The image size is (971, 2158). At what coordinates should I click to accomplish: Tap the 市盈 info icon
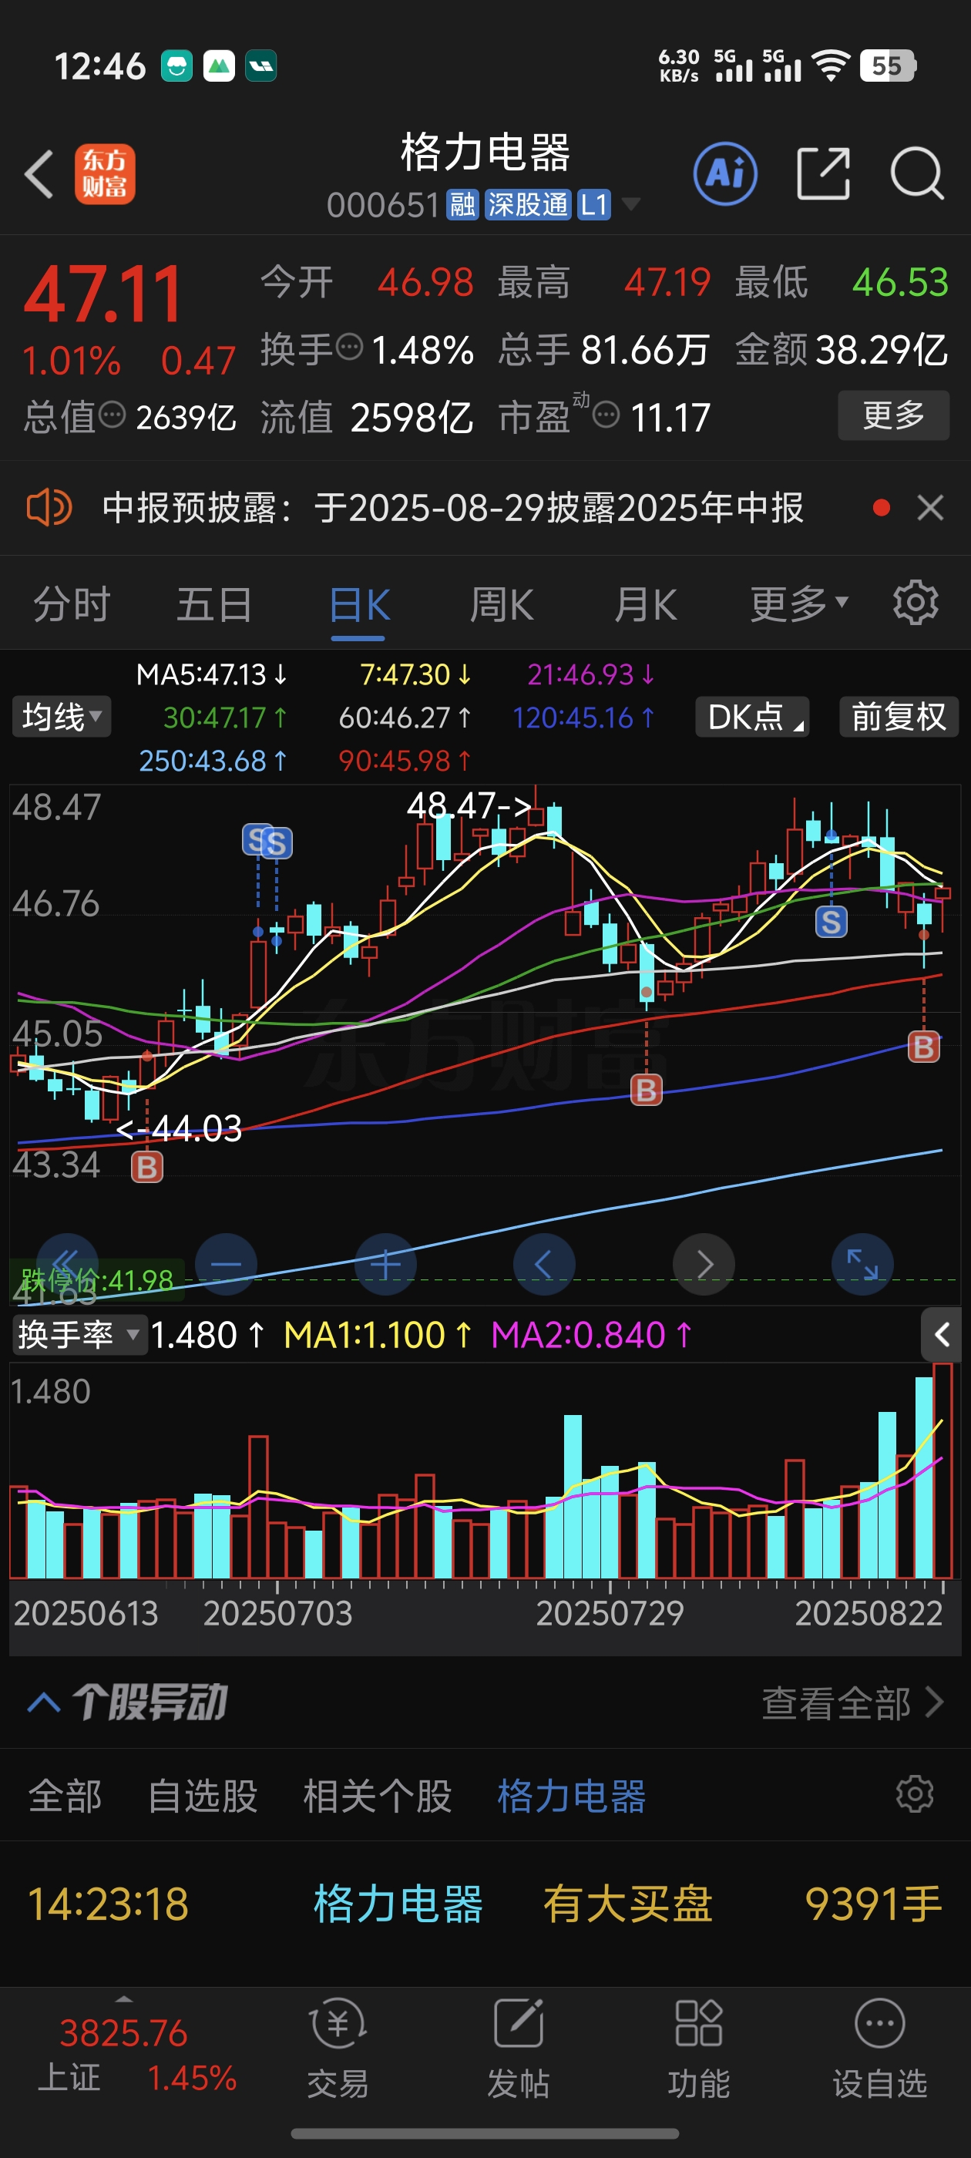606,414
